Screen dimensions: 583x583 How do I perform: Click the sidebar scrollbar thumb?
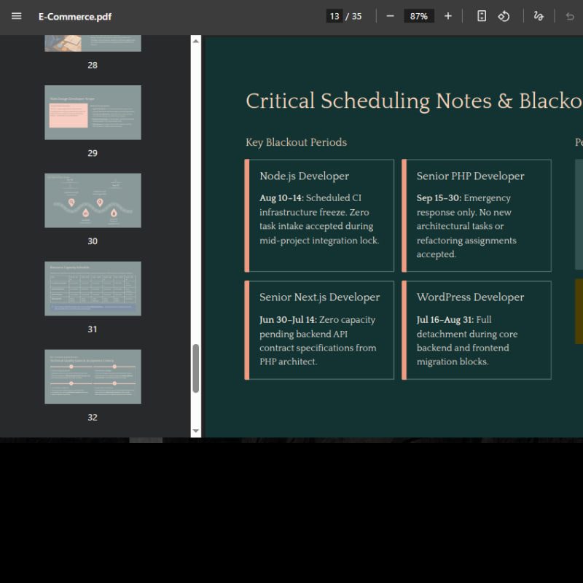click(195, 369)
